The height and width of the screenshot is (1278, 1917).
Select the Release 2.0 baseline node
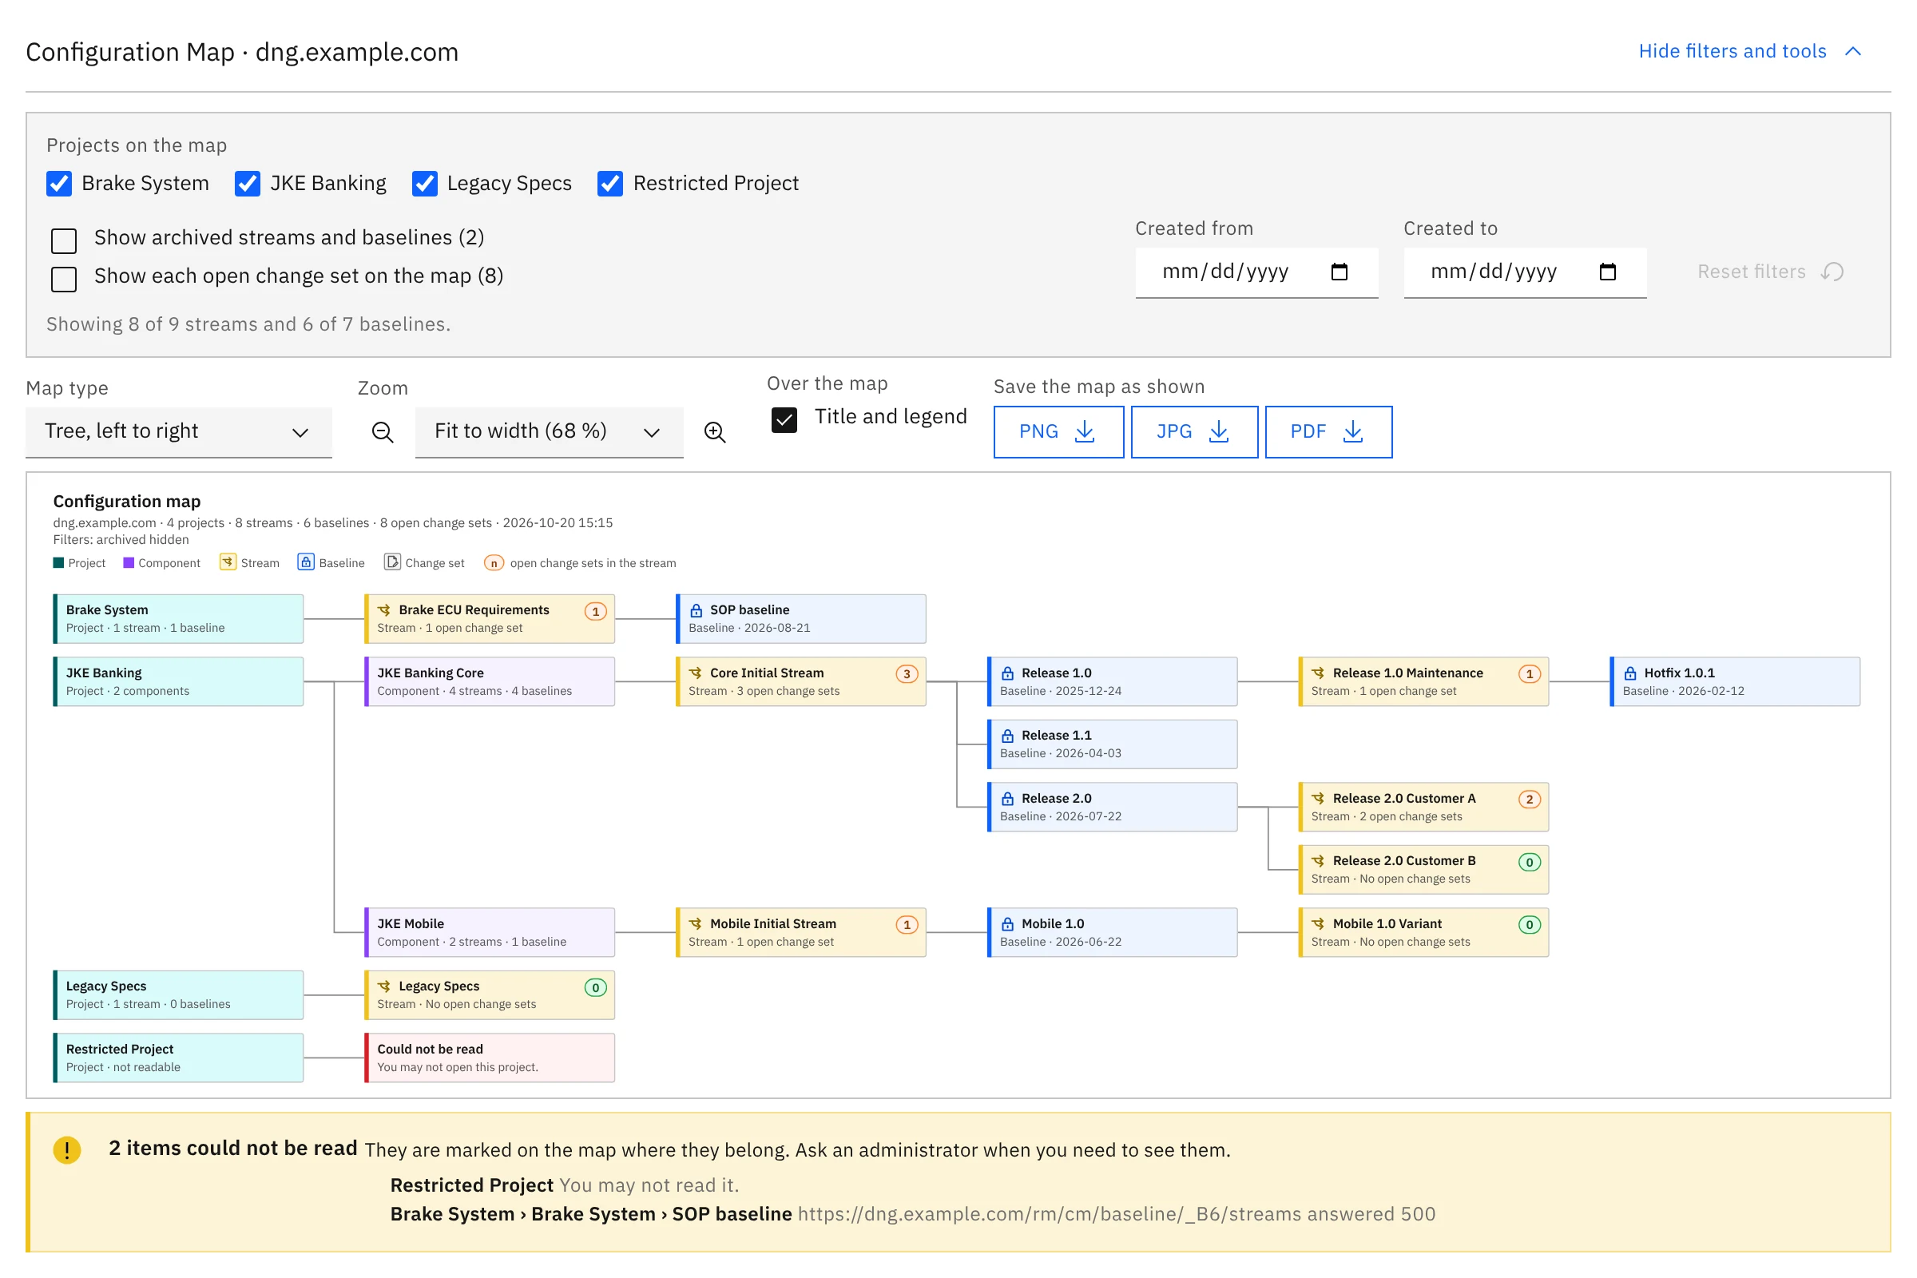click(1112, 807)
